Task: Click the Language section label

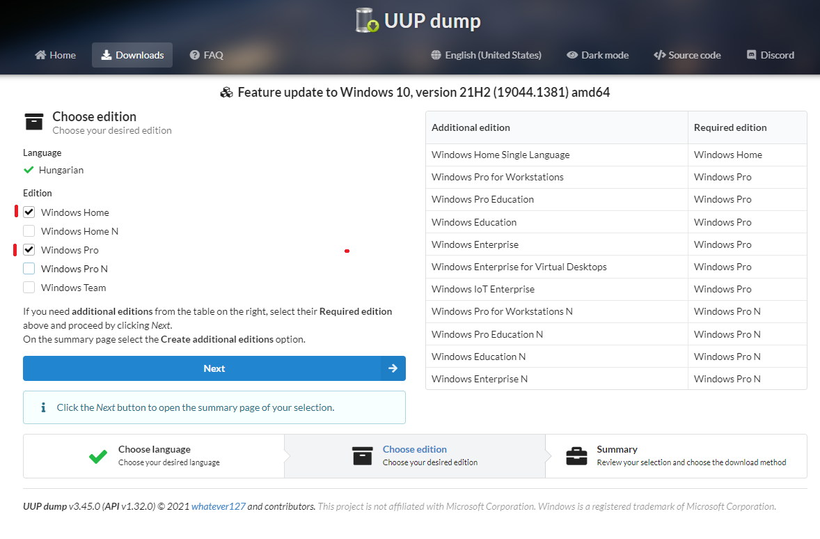Action: click(x=42, y=153)
